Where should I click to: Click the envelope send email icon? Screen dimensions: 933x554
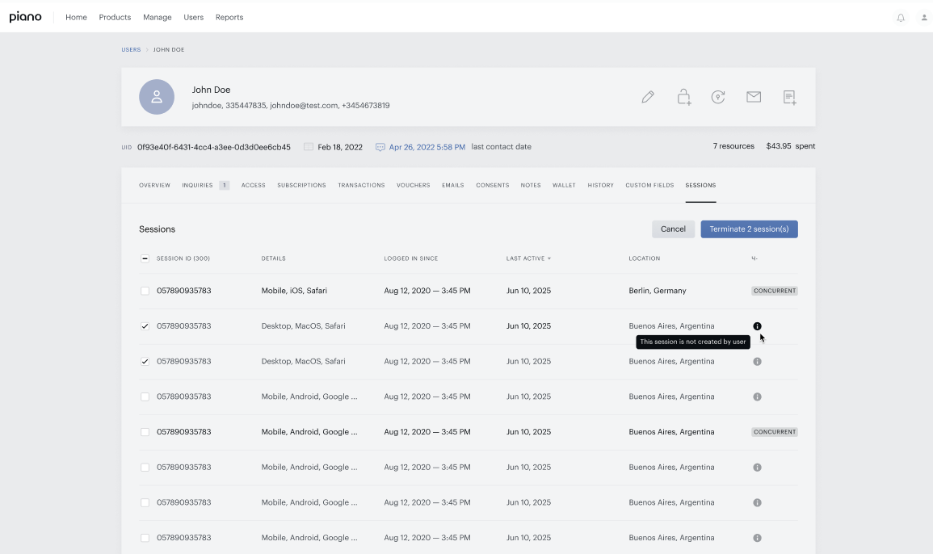pyautogui.click(x=754, y=97)
